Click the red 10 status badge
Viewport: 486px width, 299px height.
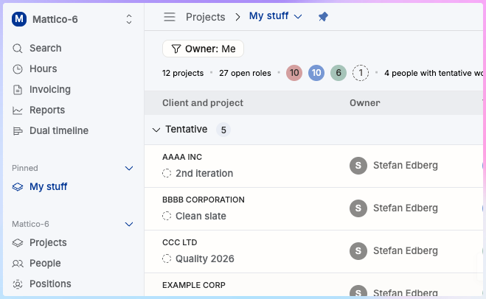coord(294,73)
